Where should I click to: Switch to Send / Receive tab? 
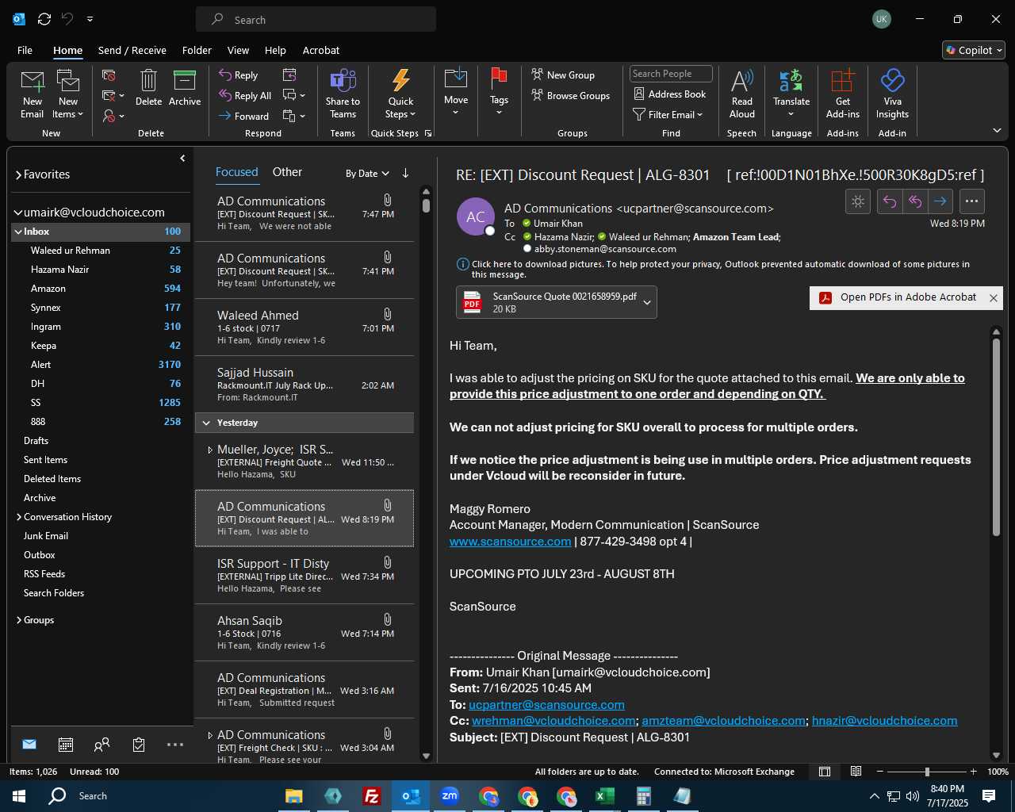coord(132,50)
